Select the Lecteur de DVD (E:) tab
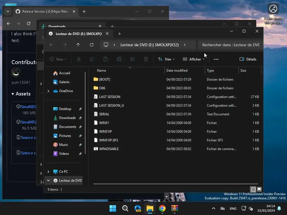 [x=79, y=34]
